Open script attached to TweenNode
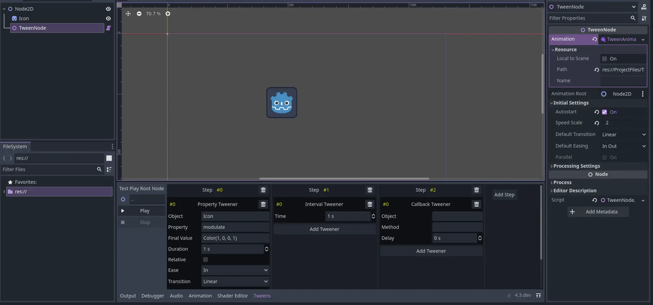This screenshot has width=653, height=305. coord(108,28)
